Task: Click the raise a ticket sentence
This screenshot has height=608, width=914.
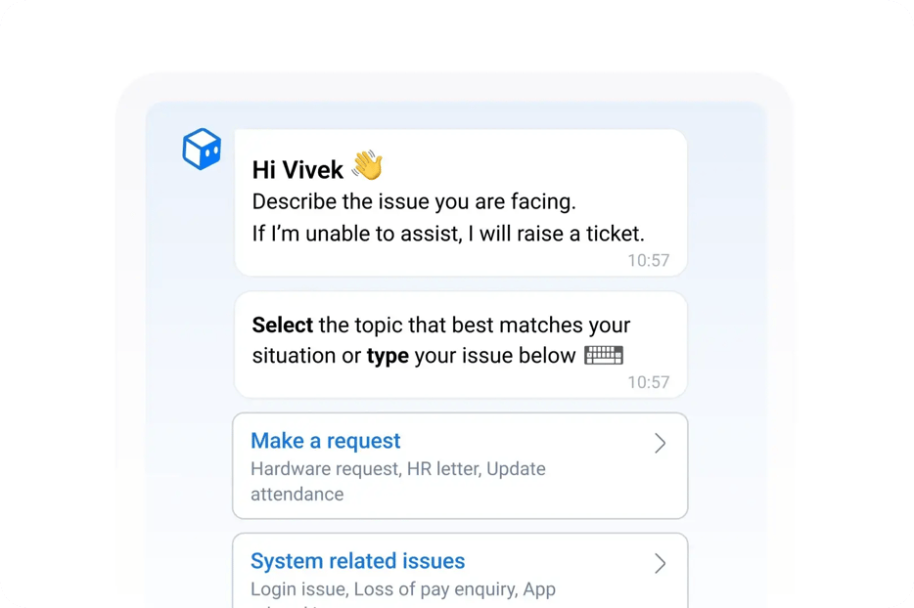Action: (448, 234)
